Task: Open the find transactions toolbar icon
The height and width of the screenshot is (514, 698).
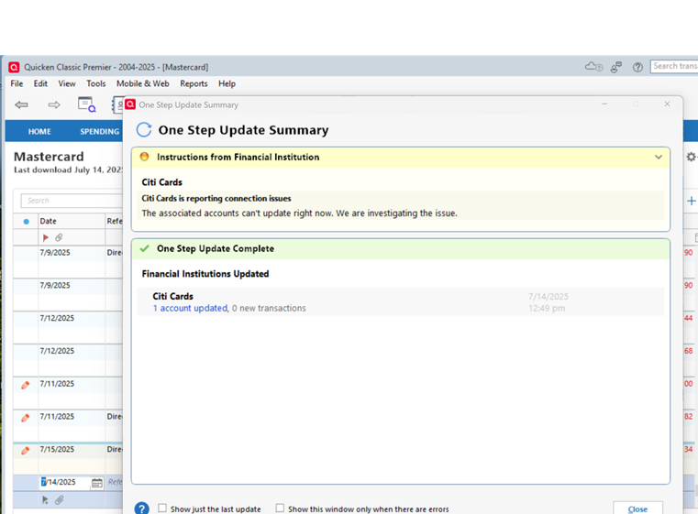Action: pos(86,104)
